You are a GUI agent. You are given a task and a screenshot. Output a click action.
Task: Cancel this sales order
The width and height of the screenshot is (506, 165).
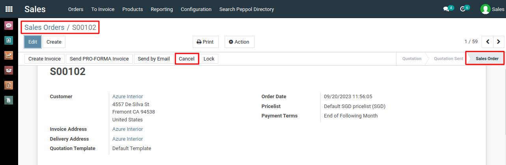186,59
